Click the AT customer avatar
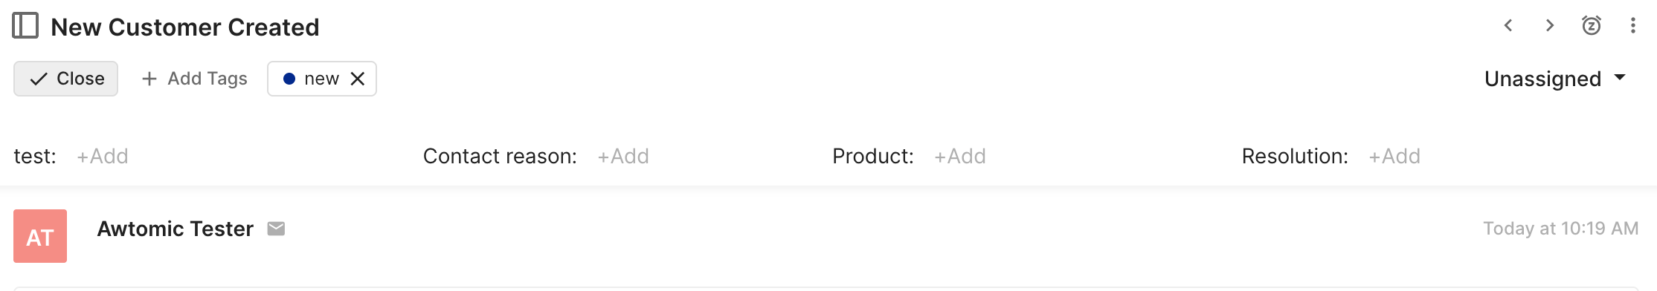Image resolution: width=1657 pixels, height=291 pixels. pyautogui.click(x=40, y=236)
